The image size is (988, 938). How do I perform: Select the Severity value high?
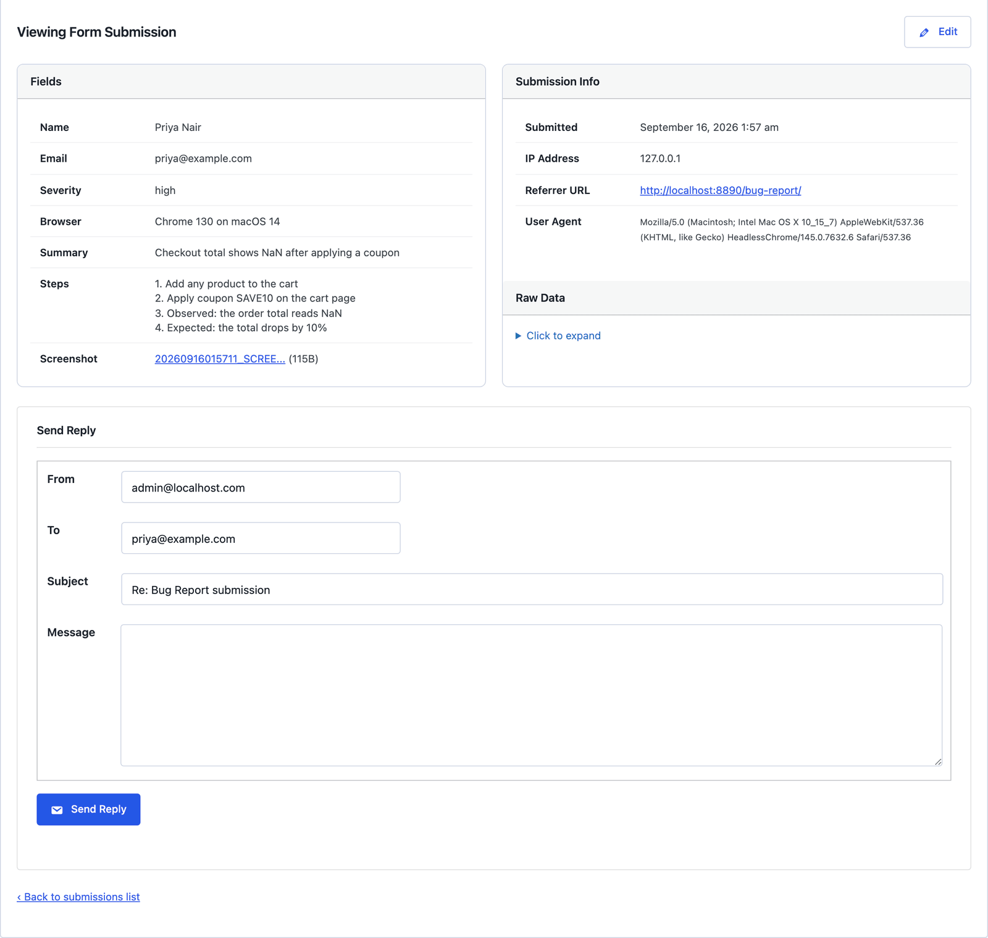[x=165, y=190]
